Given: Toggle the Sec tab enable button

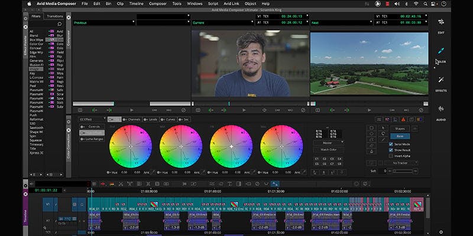Looking at the screenshot, I should click(x=181, y=120).
